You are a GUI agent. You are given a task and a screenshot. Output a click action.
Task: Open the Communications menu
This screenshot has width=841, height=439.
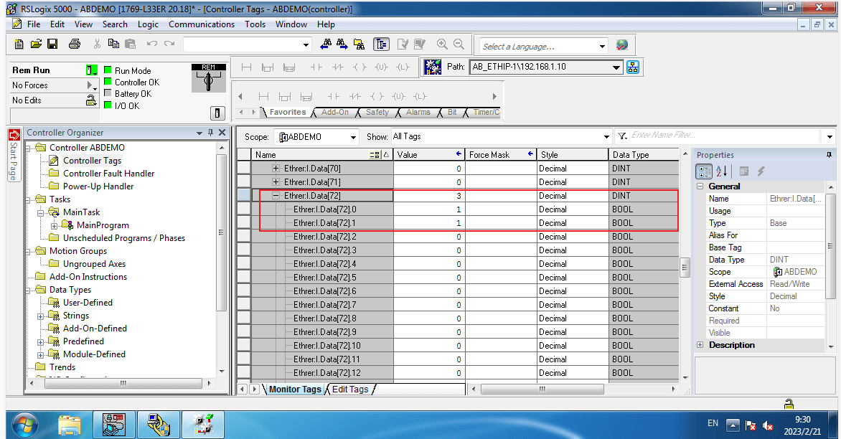coord(201,24)
